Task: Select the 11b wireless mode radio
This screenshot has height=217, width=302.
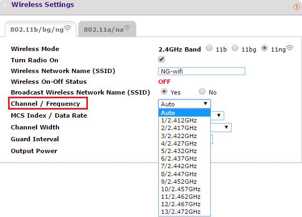Action: (209, 48)
